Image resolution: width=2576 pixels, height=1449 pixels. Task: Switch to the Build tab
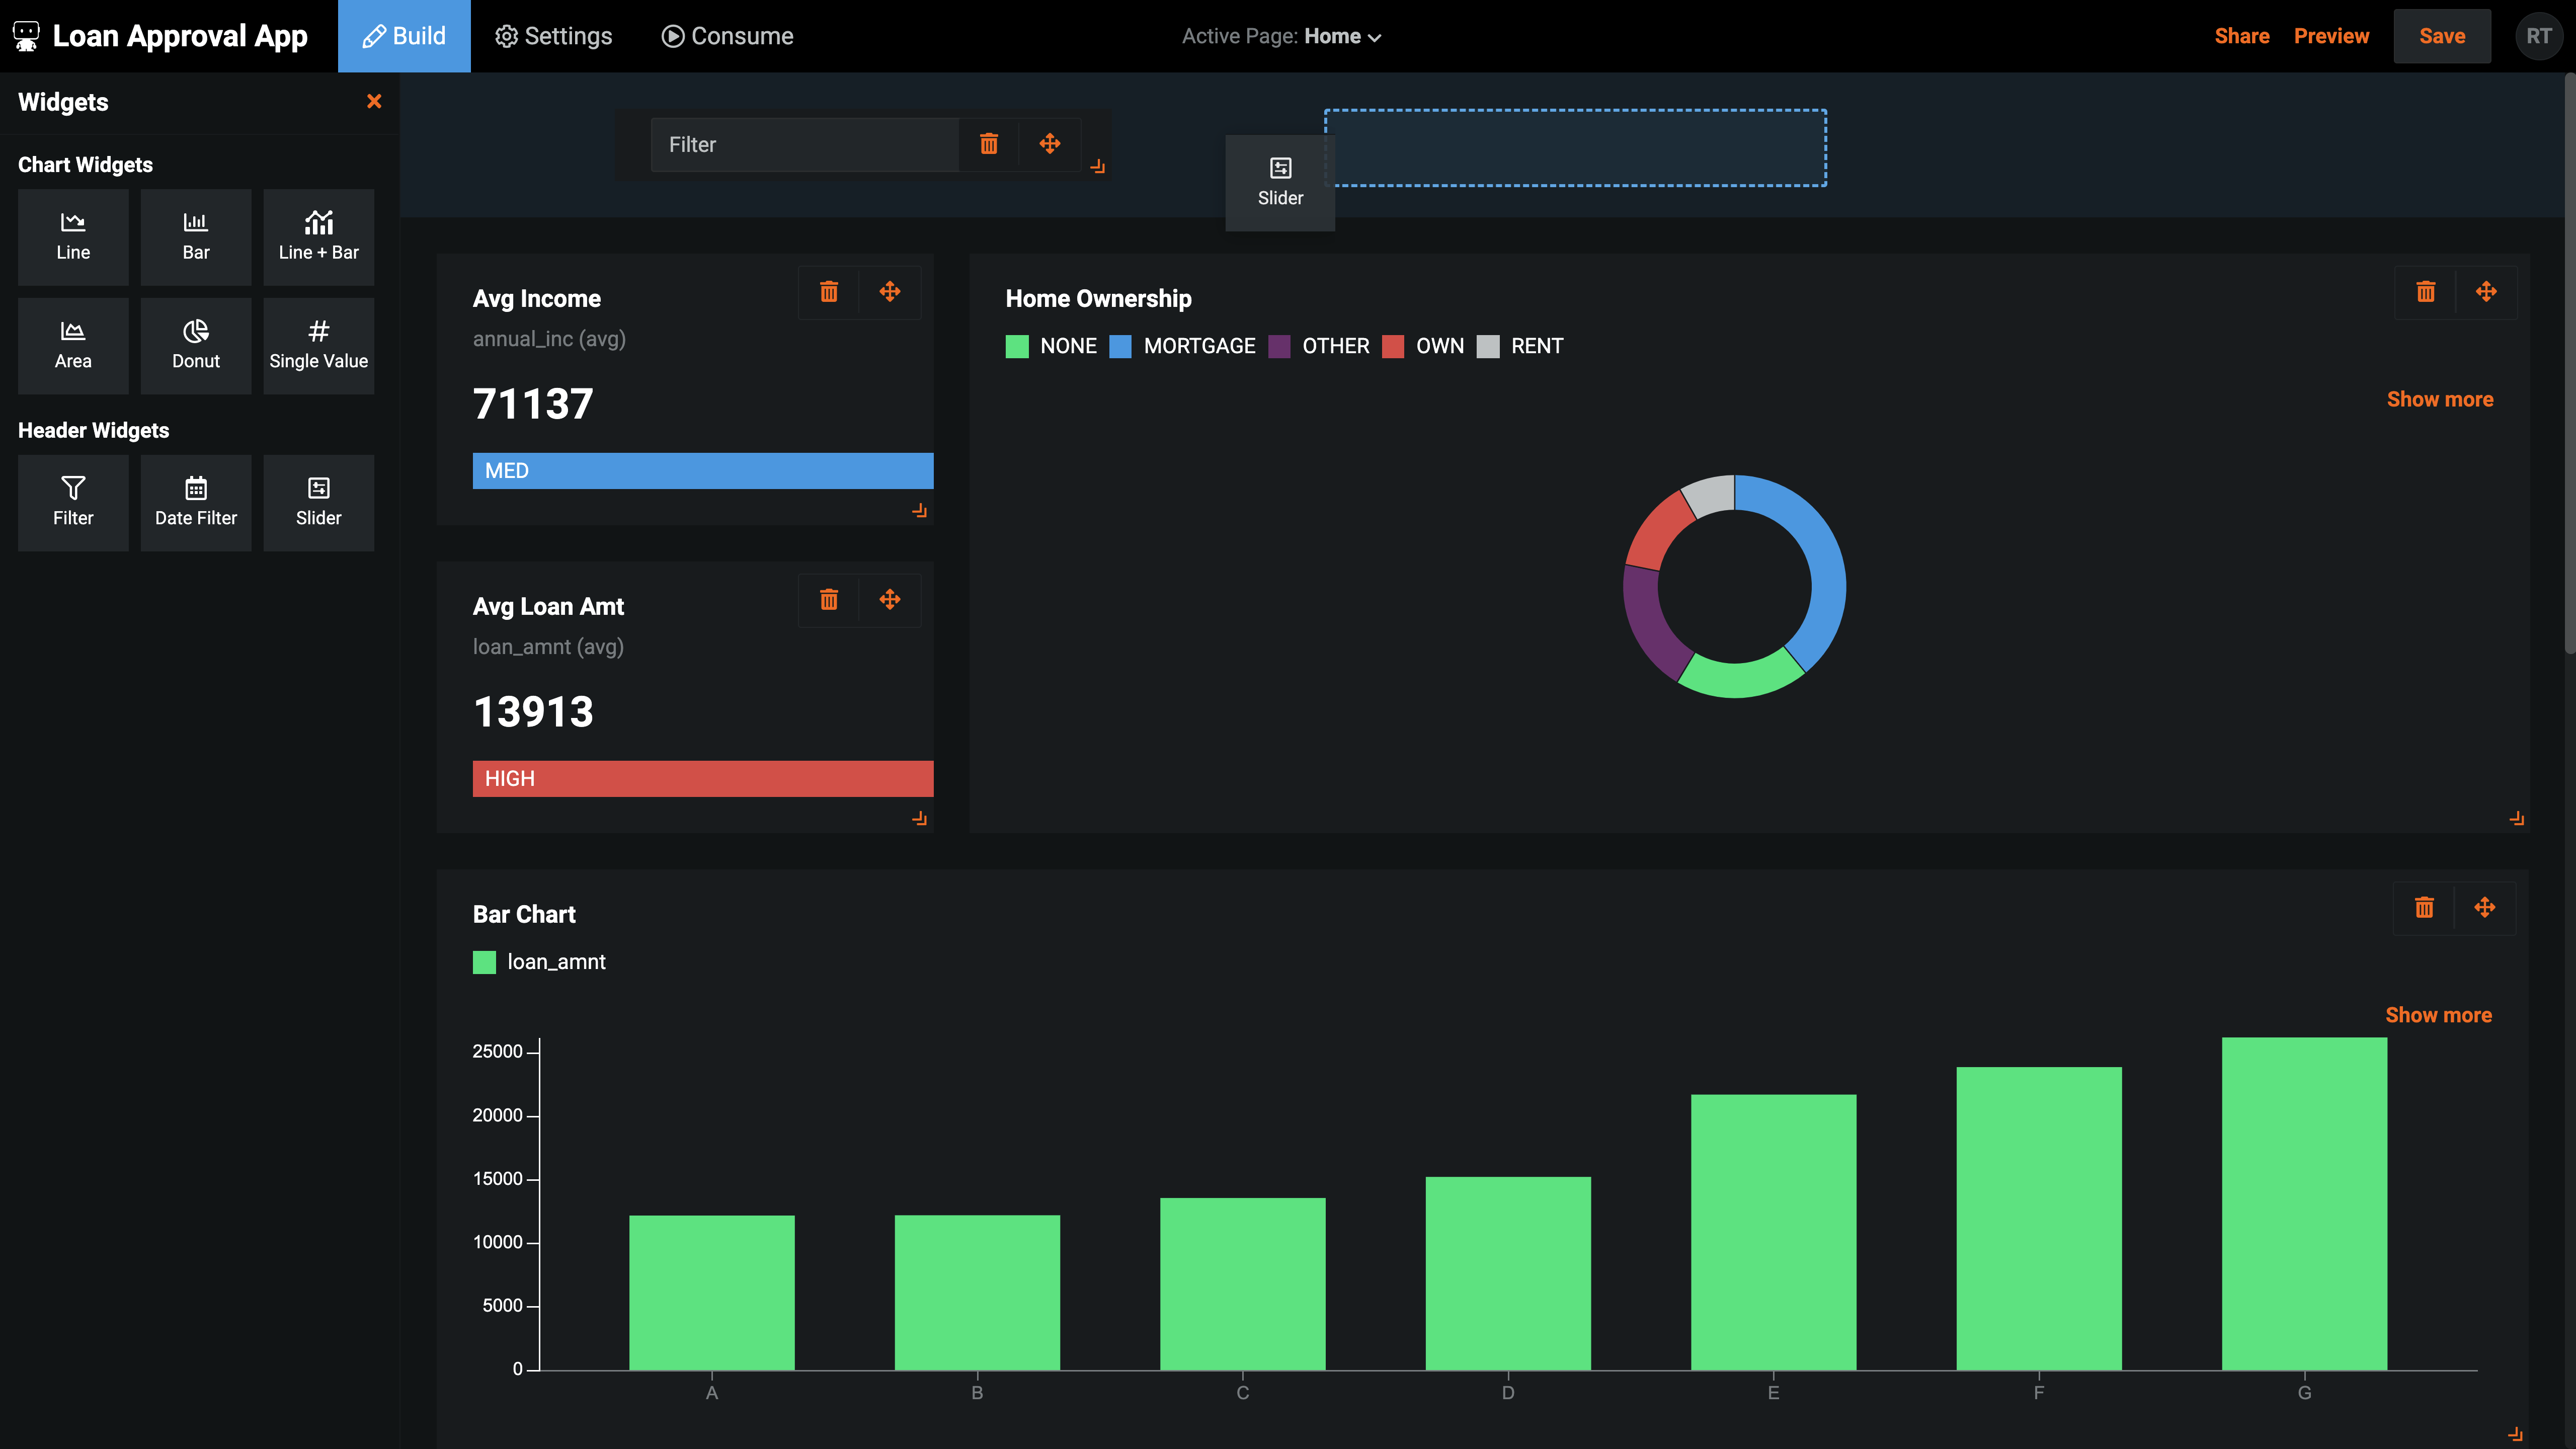coord(404,36)
